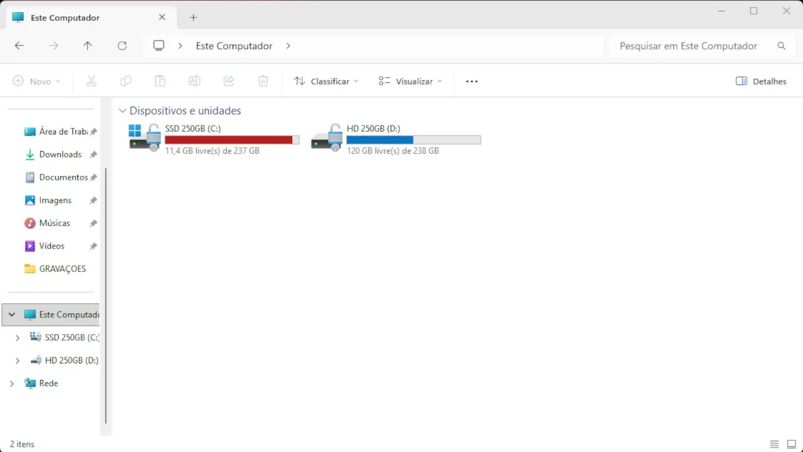Switch to large icons view icon

[x=791, y=444]
